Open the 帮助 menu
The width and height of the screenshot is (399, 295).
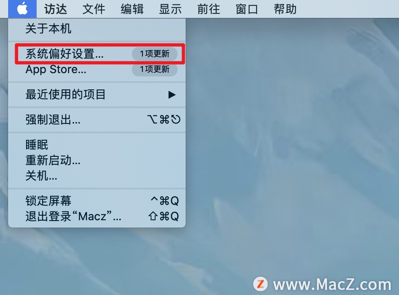click(x=285, y=9)
